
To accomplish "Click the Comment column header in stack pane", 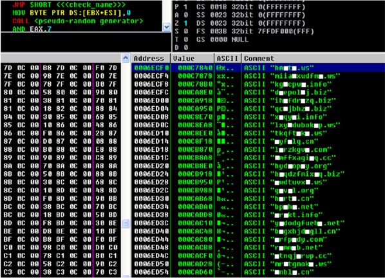I will pyautogui.click(x=313, y=59).
